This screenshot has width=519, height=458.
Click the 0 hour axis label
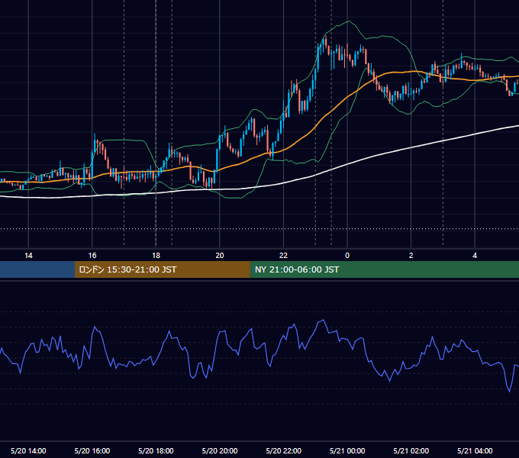347,256
